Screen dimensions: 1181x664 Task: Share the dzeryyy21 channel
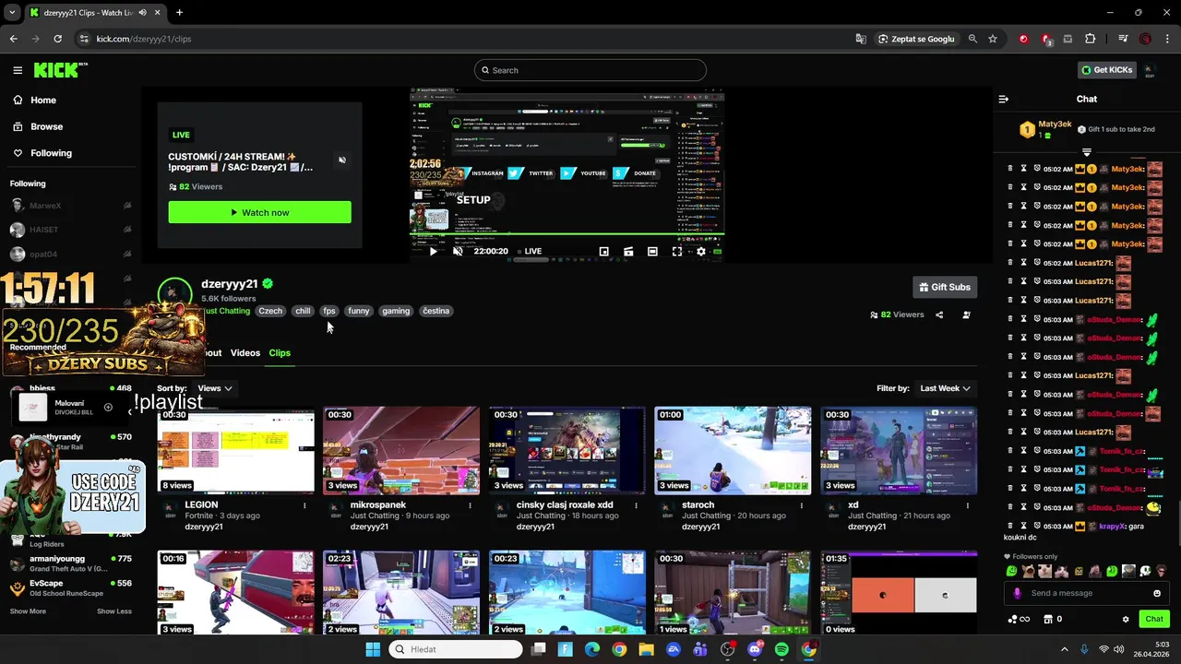tap(939, 314)
